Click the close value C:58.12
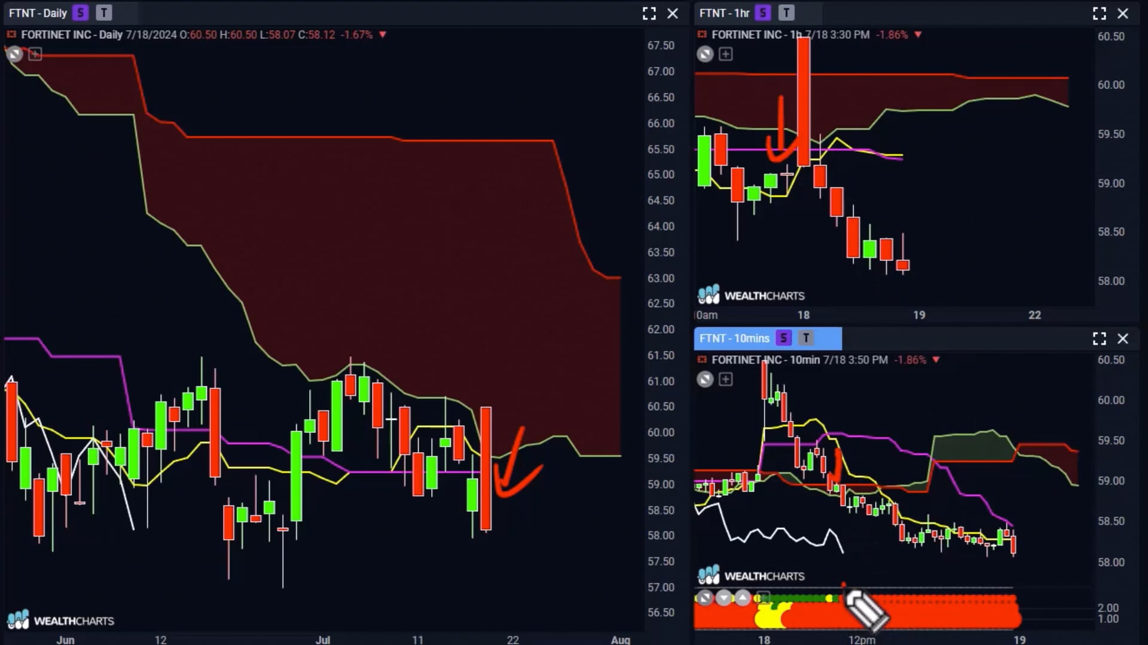Screen dimensions: 1148x645 [x=316, y=35]
